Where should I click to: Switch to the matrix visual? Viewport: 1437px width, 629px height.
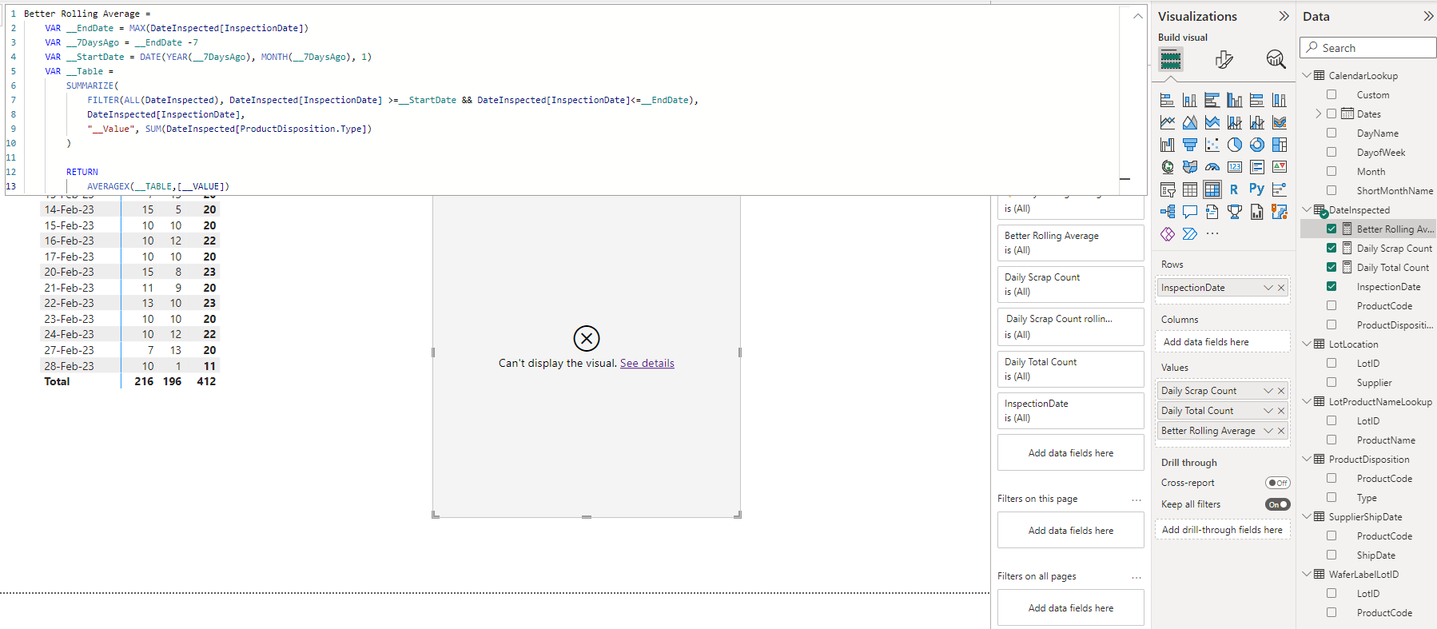[1212, 189]
